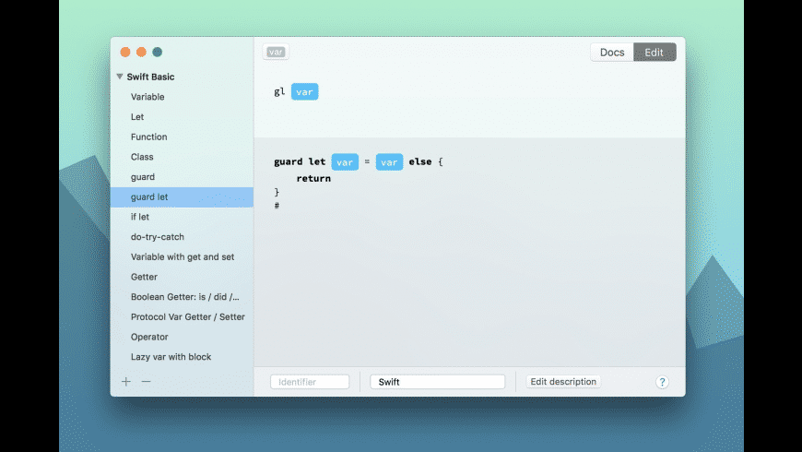Click the green zoom window button
The image size is (802, 452).
click(158, 52)
